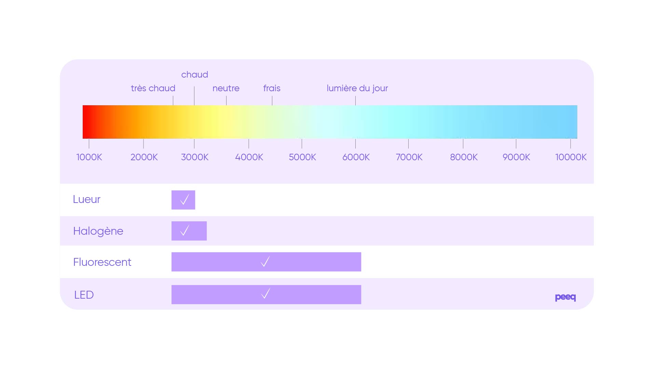Click the Lueur row label

pyautogui.click(x=86, y=199)
